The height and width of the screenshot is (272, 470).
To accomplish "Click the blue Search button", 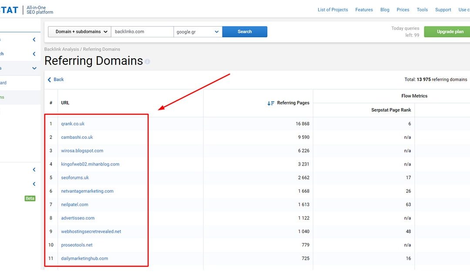I will (x=245, y=32).
